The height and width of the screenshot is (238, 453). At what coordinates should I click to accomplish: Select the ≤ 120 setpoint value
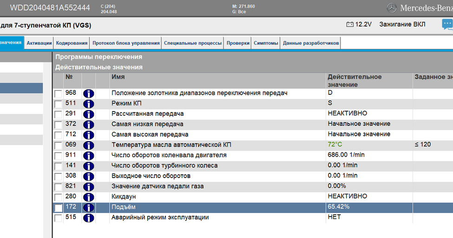coord(423,144)
